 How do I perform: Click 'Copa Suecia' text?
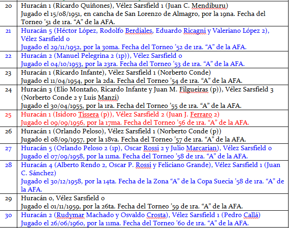(x=215, y=182)
